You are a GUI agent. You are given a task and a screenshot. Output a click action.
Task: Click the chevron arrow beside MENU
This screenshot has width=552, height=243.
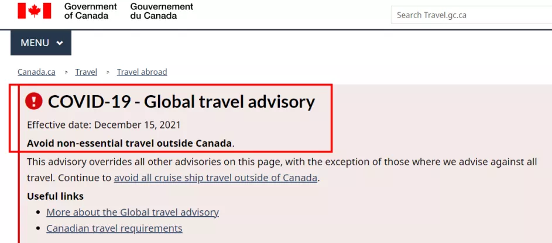60,43
